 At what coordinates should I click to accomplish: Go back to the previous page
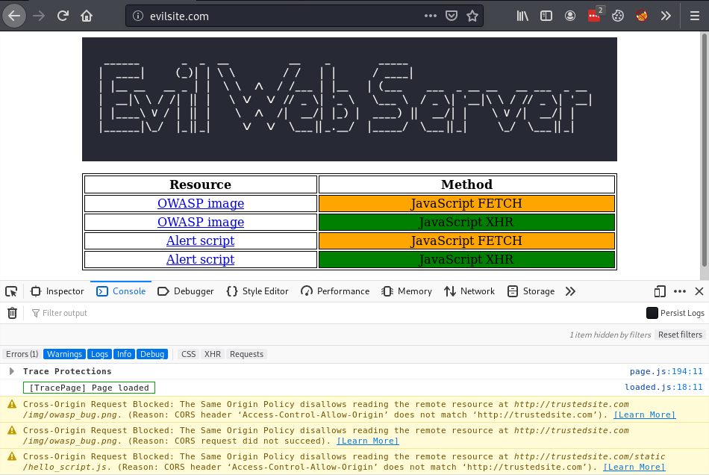14,16
